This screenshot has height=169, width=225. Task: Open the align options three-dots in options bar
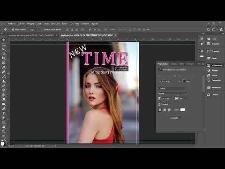113,30
